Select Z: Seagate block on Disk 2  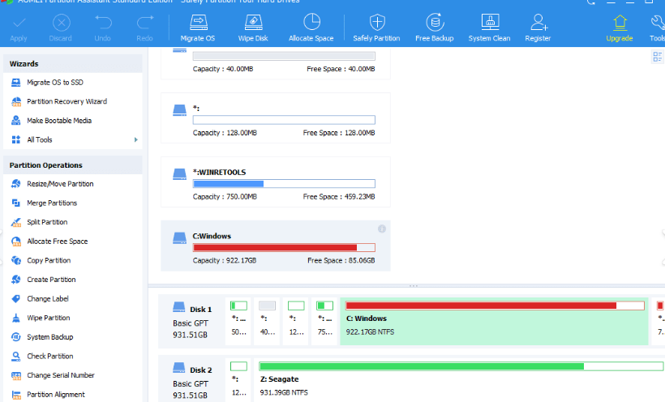coord(460,380)
